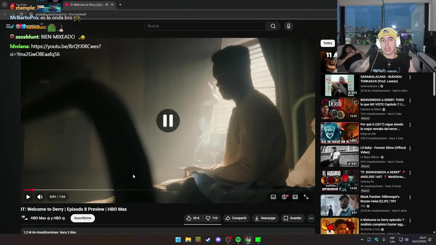Open the ESP LAA language switcher
The height and width of the screenshot is (245, 436).
tap(392, 240)
